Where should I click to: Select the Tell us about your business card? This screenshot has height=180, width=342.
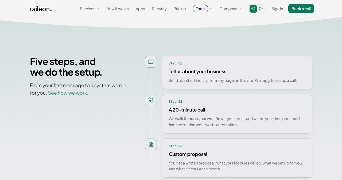[237, 72]
